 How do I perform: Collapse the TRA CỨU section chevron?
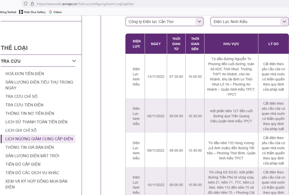click(x=74, y=61)
